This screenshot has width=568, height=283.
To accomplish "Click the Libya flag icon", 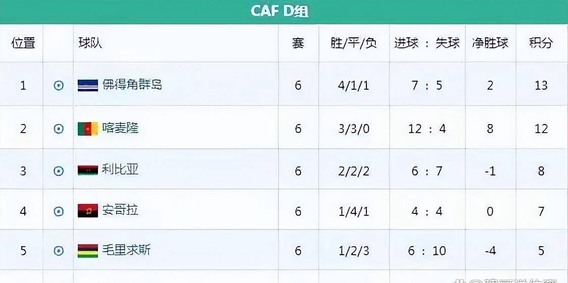I will point(87,170).
